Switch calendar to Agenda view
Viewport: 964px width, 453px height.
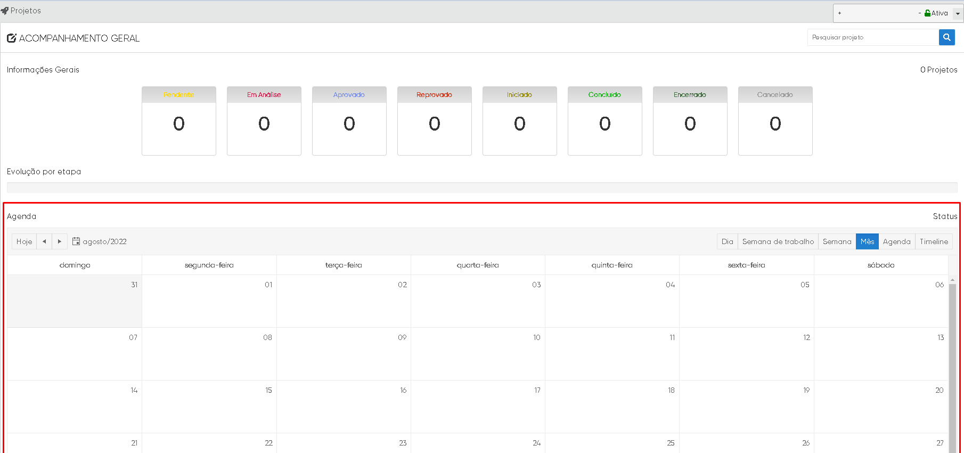pyautogui.click(x=896, y=241)
